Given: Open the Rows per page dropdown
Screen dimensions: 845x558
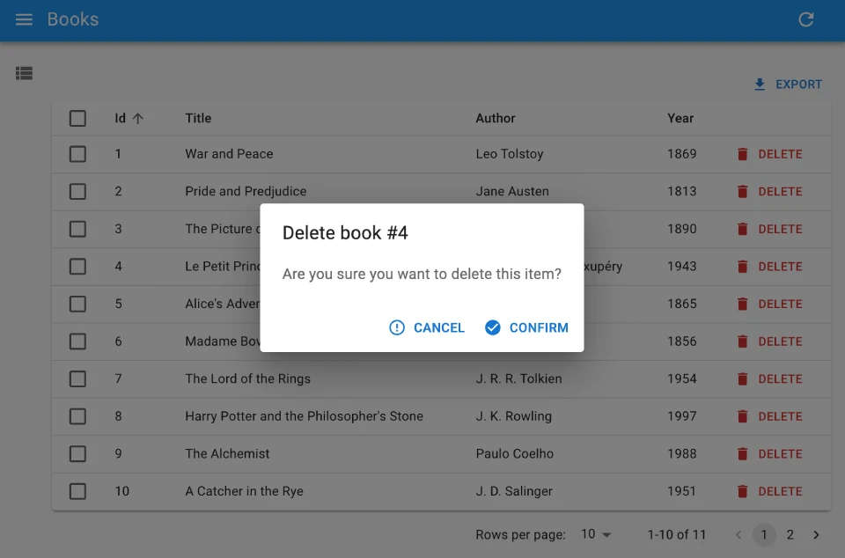Looking at the screenshot, I should coord(596,534).
